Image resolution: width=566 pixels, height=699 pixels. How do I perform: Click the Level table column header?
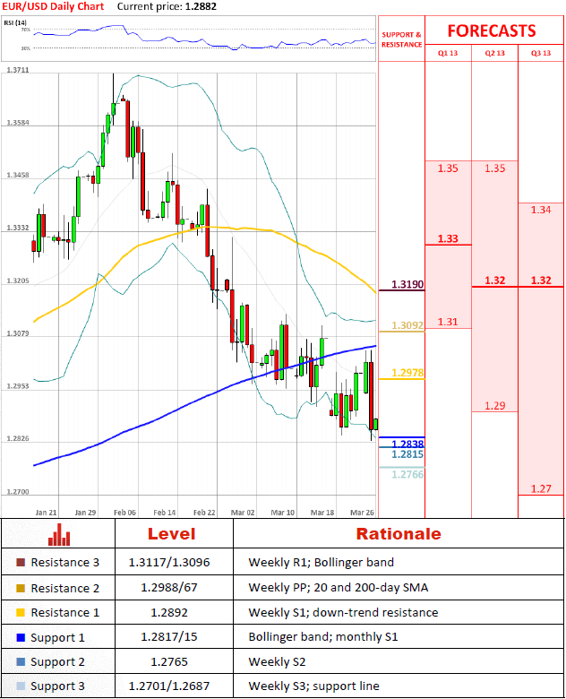click(172, 533)
